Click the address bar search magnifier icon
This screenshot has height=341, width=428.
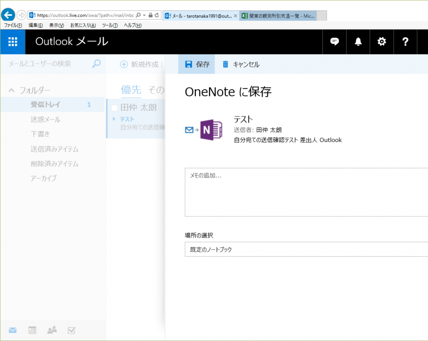[x=138, y=15]
